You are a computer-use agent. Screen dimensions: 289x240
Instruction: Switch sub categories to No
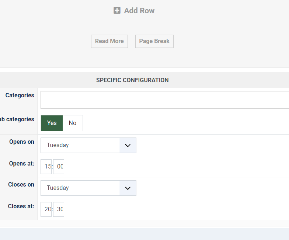click(73, 123)
